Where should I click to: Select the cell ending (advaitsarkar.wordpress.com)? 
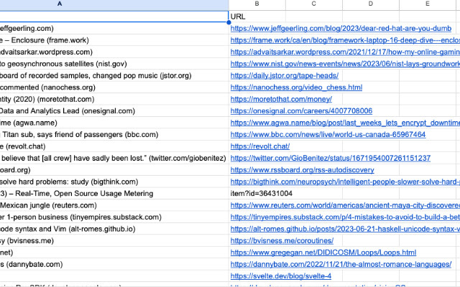[114, 52]
